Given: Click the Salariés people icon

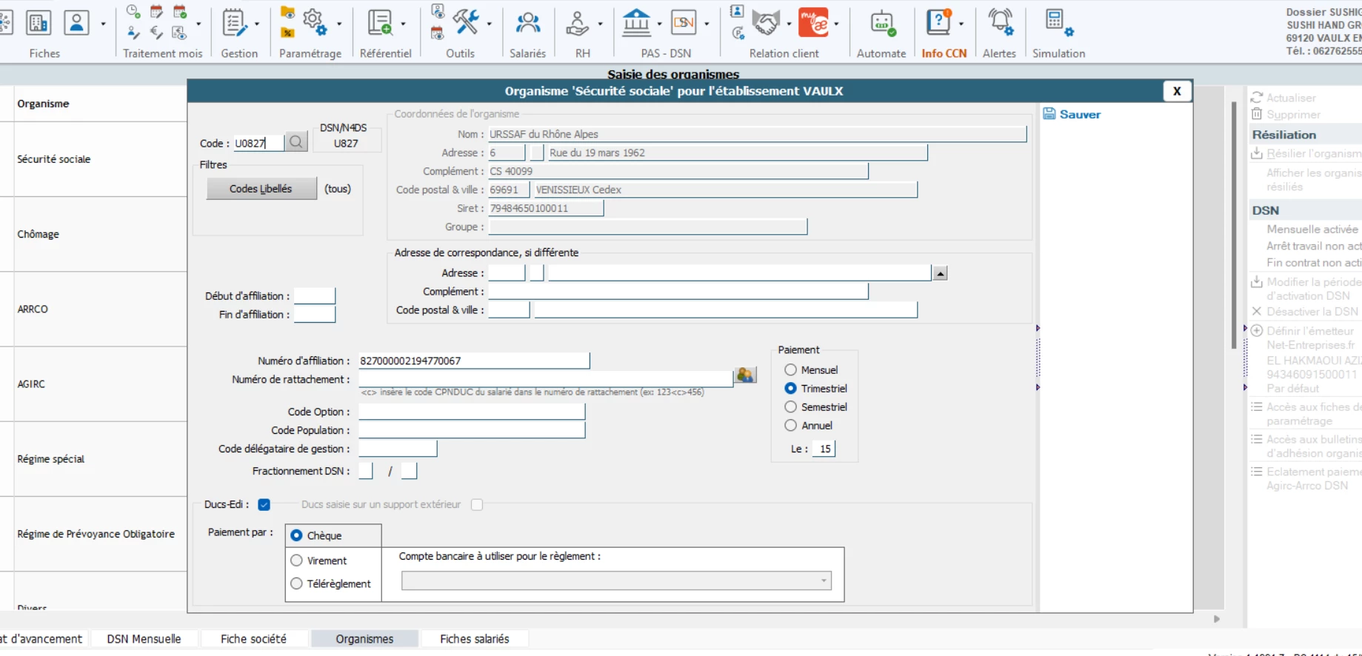Looking at the screenshot, I should [x=527, y=23].
